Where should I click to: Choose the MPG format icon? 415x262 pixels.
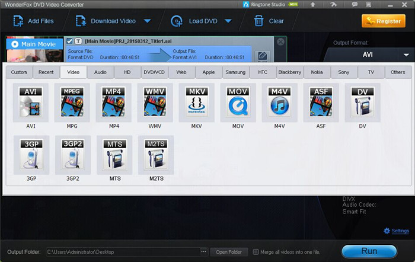[x=72, y=103]
